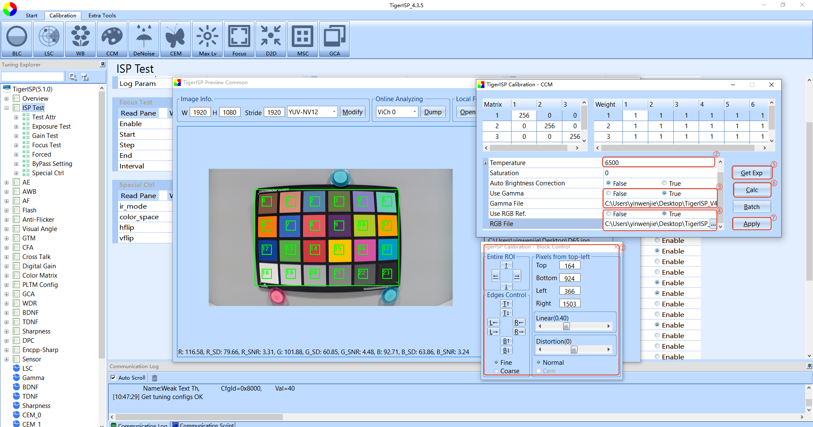Switch to the Extra Tools tab
The height and width of the screenshot is (427, 813).
pyautogui.click(x=102, y=15)
